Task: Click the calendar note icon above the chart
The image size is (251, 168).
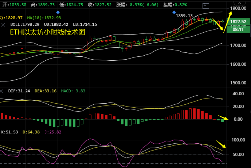Action: pyautogui.click(x=206, y=5)
